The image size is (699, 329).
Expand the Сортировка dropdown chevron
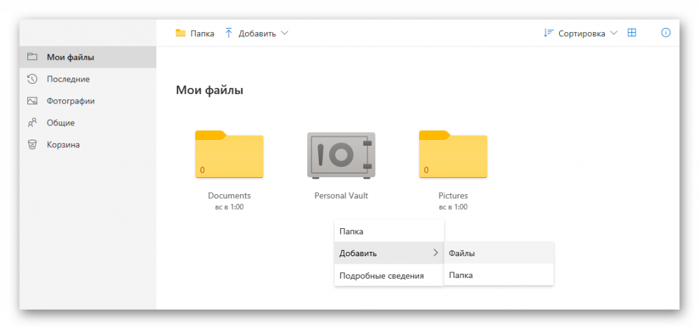point(614,33)
